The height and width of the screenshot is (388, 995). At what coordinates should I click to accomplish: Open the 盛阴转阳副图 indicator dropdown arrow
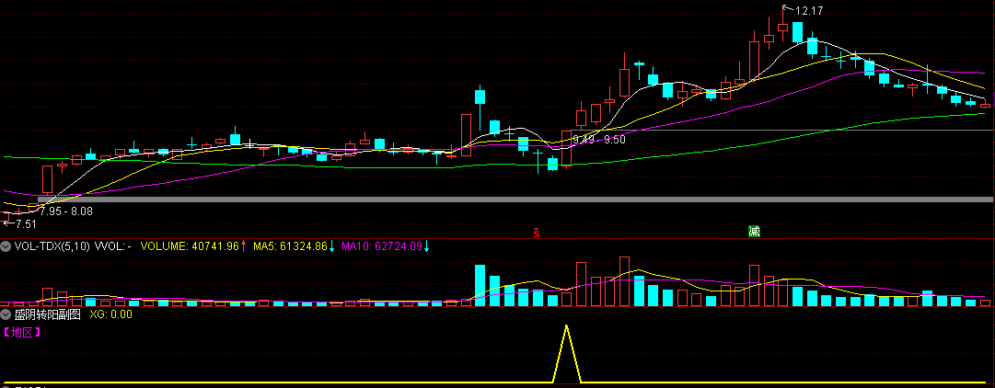click(x=6, y=314)
